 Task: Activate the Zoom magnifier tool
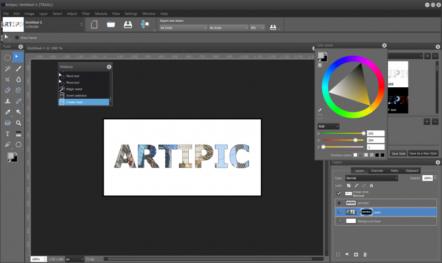point(18,123)
